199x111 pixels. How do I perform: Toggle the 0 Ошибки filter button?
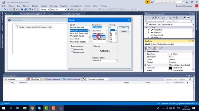click(x=34, y=79)
